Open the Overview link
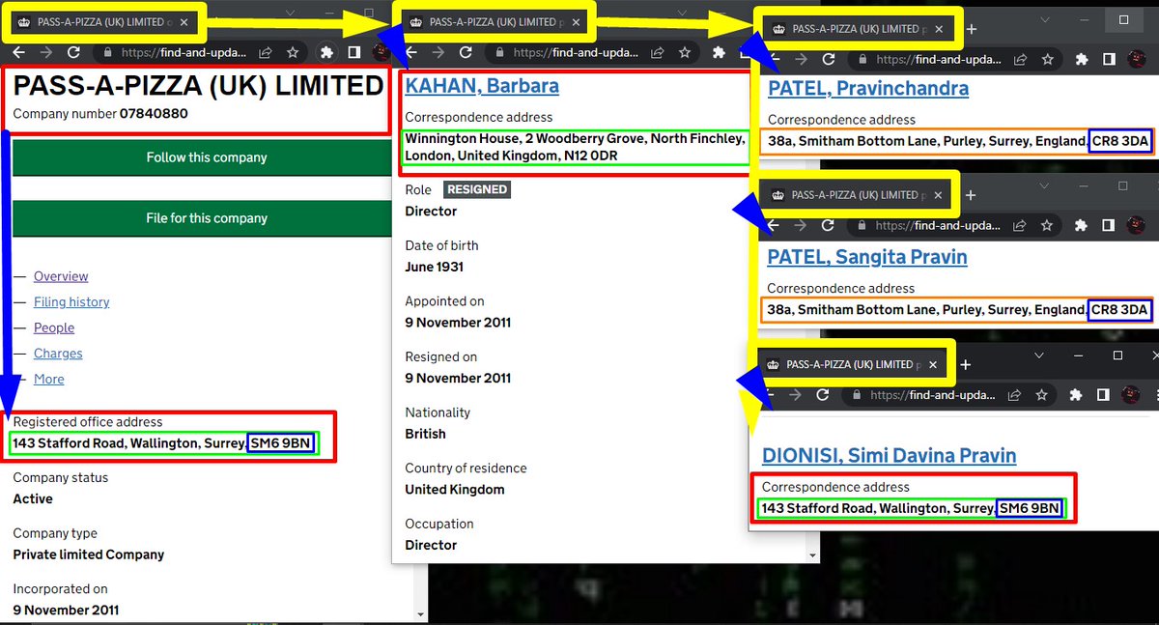The width and height of the screenshot is (1159, 625). [x=61, y=276]
